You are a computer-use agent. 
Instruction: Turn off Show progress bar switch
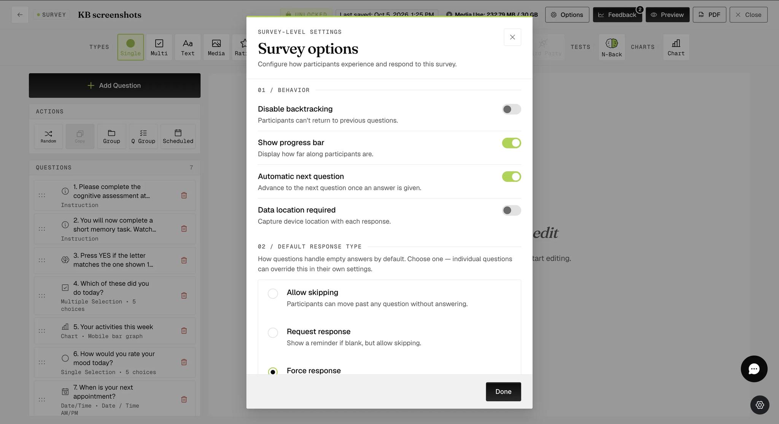click(x=511, y=143)
